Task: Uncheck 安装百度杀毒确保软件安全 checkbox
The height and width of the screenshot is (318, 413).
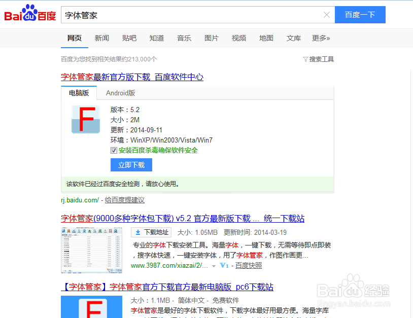Action: [x=114, y=150]
